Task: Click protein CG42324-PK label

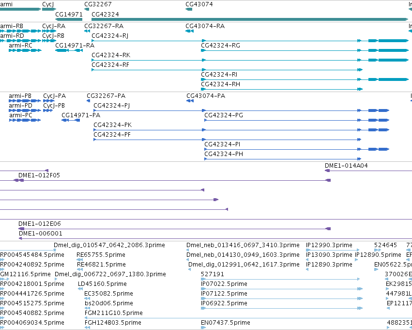Action: click(x=113, y=125)
